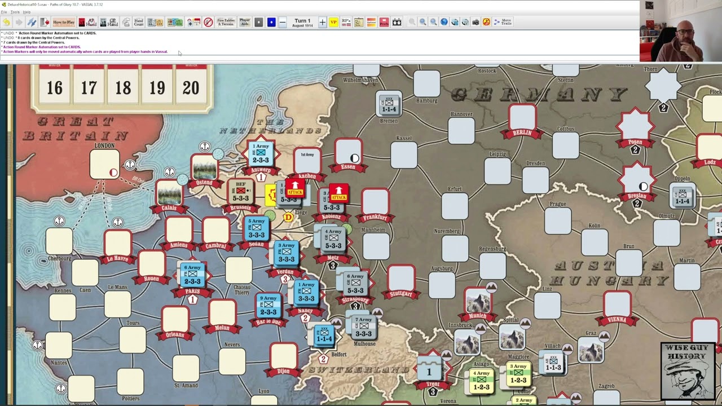The width and height of the screenshot is (722, 406).
Task: Click the grey square marker button
Action: [259, 22]
